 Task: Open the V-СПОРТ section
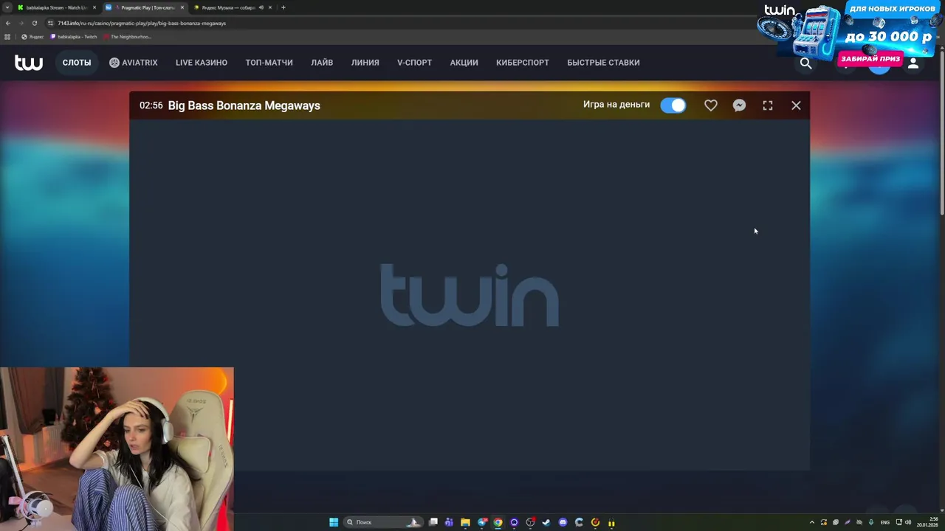point(414,63)
